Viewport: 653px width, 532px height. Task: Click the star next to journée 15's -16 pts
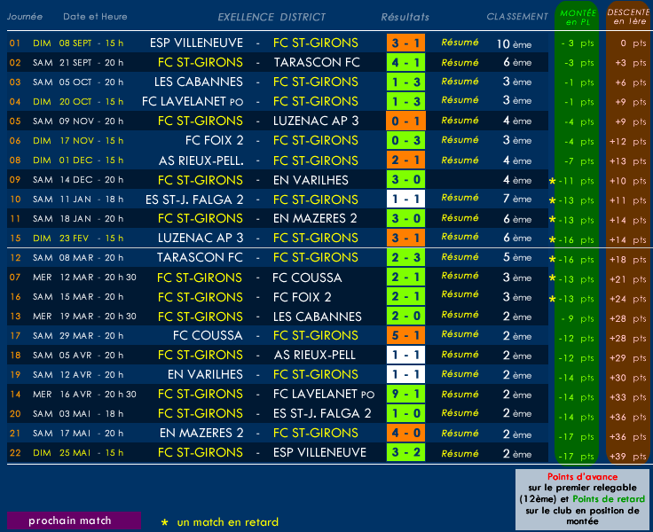(x=552, y=239)
